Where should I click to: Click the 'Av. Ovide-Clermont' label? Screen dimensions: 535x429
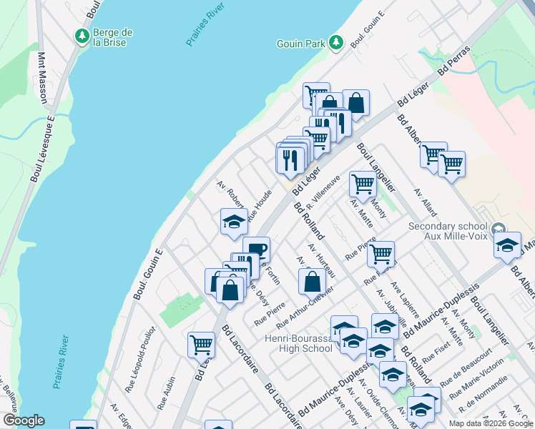tap(378, 403)
